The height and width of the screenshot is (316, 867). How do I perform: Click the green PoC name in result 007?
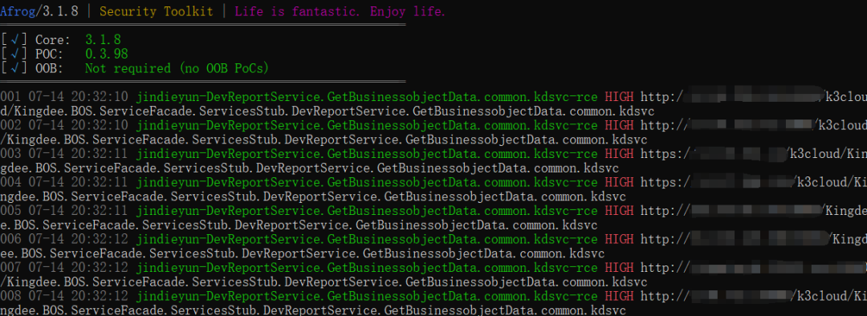(367, 268)
